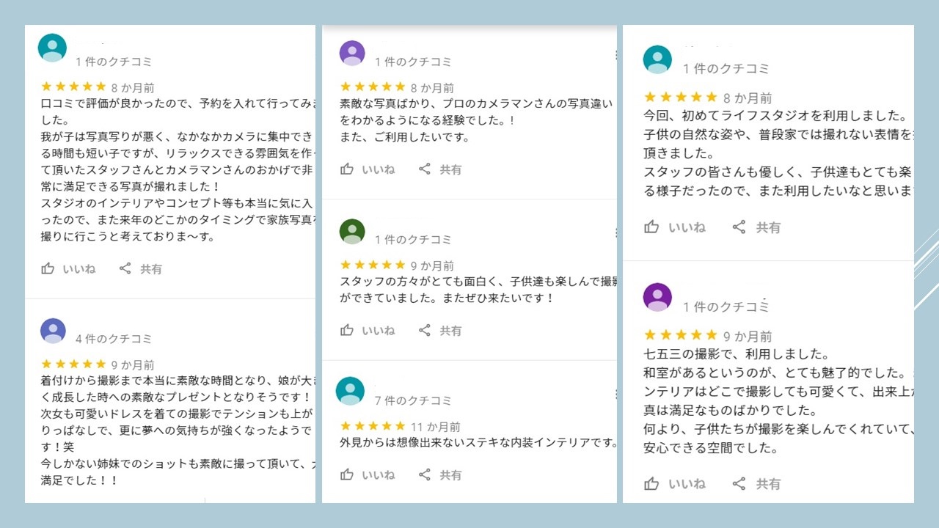This screenshot has width=939, height=528.
Task: Open the 4件のクチコミ reviewer link
Action: [x=114, y=339]
